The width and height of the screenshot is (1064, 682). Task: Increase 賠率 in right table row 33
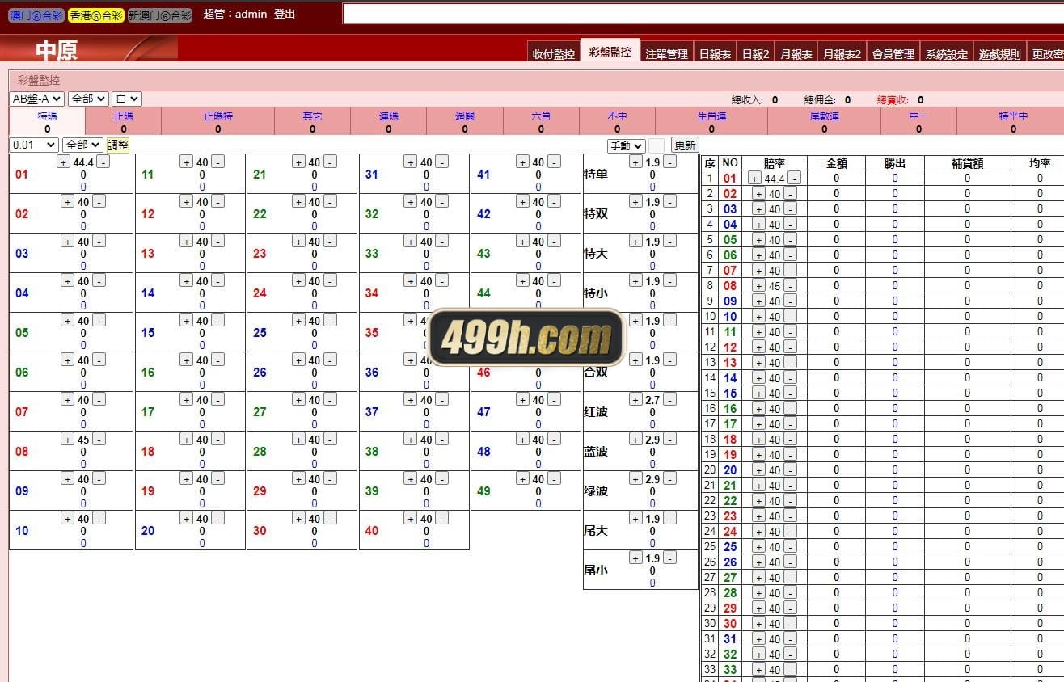pyautogui.click(x=758, y=670)
